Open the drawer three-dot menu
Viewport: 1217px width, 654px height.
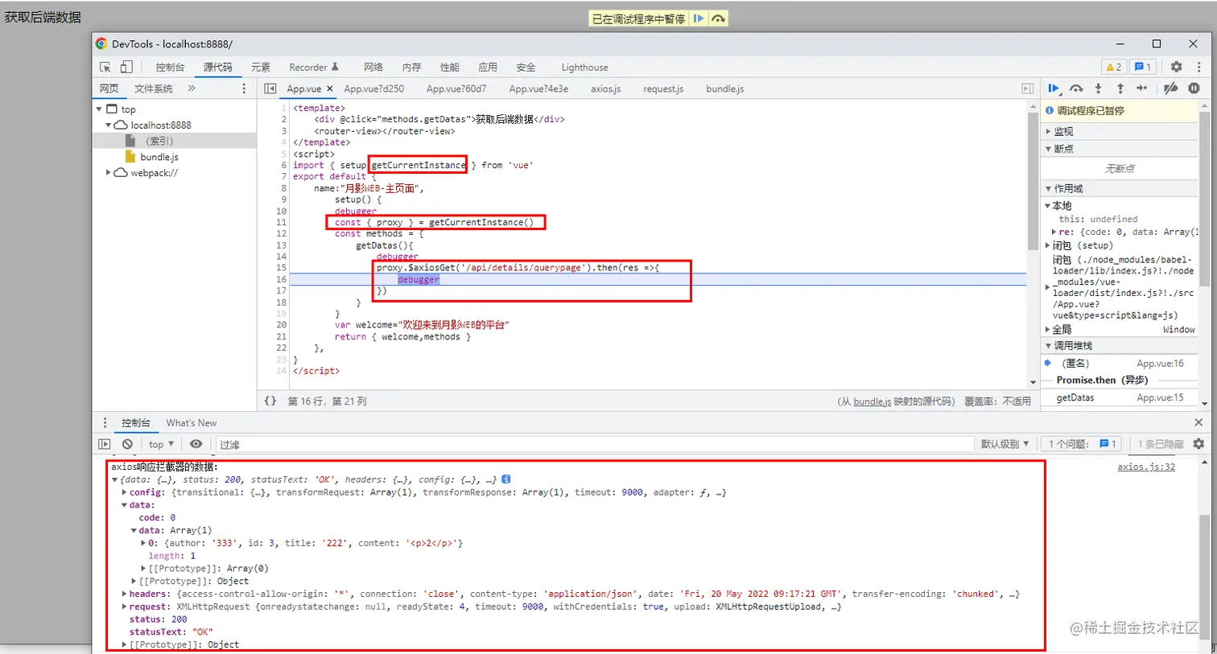point(105,422)
